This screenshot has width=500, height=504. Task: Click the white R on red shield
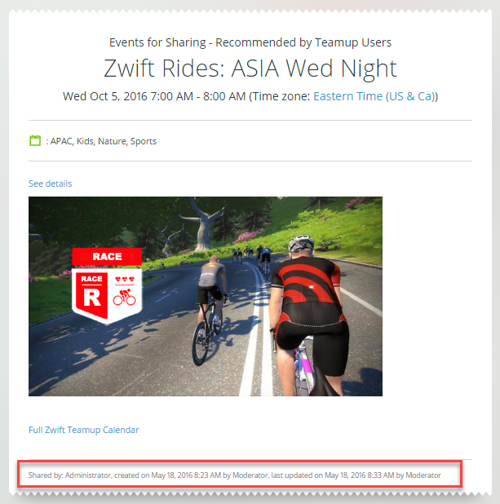coord(92,298)
